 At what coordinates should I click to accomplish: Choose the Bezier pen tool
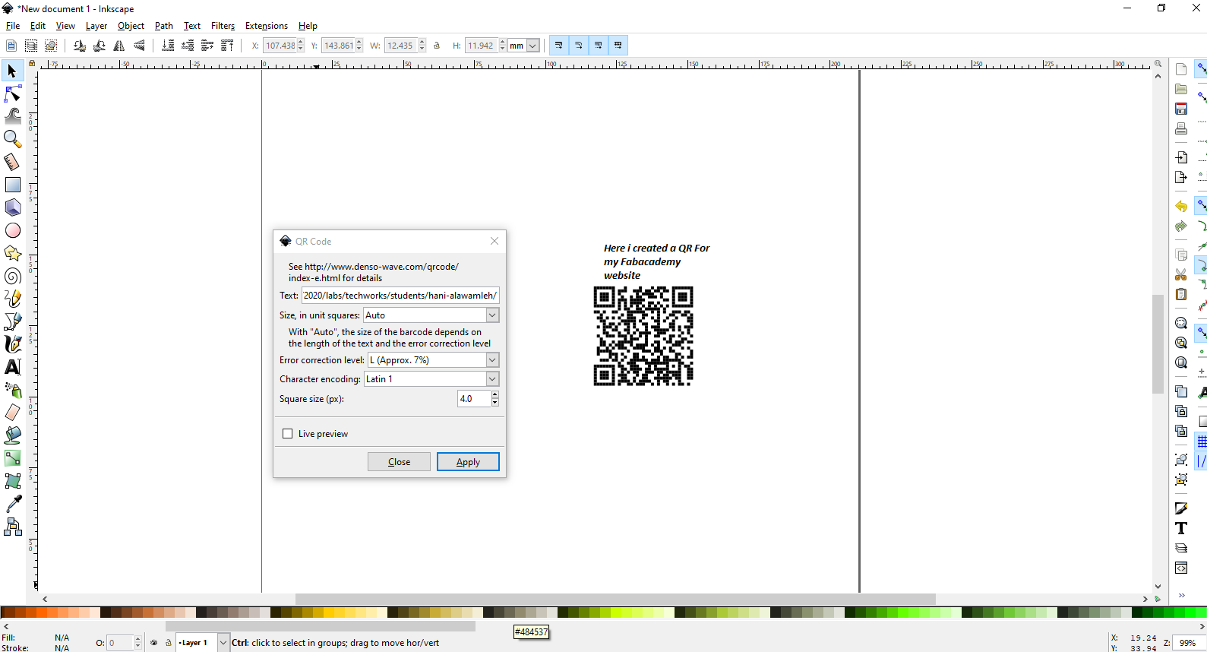pos(12,321)
